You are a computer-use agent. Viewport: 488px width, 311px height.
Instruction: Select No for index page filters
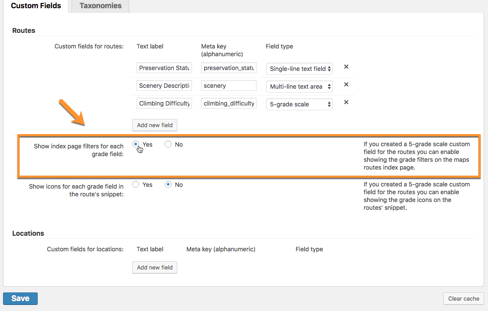point(168,144)
